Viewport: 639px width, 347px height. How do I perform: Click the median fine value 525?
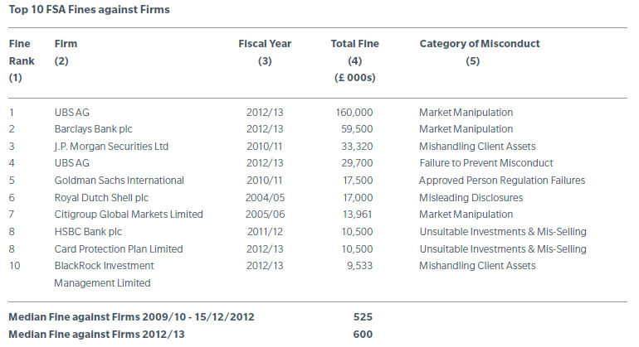(363, 317)
